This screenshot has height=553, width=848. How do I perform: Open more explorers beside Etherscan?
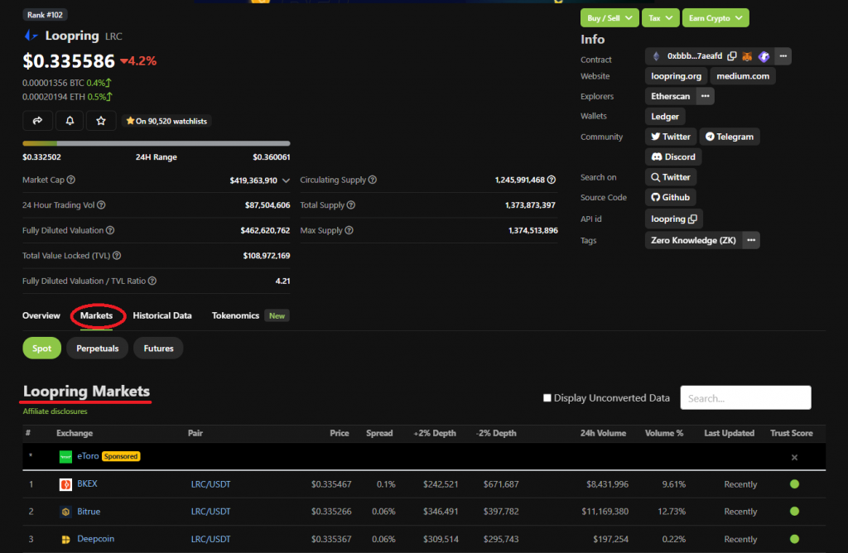coord(706,96)
